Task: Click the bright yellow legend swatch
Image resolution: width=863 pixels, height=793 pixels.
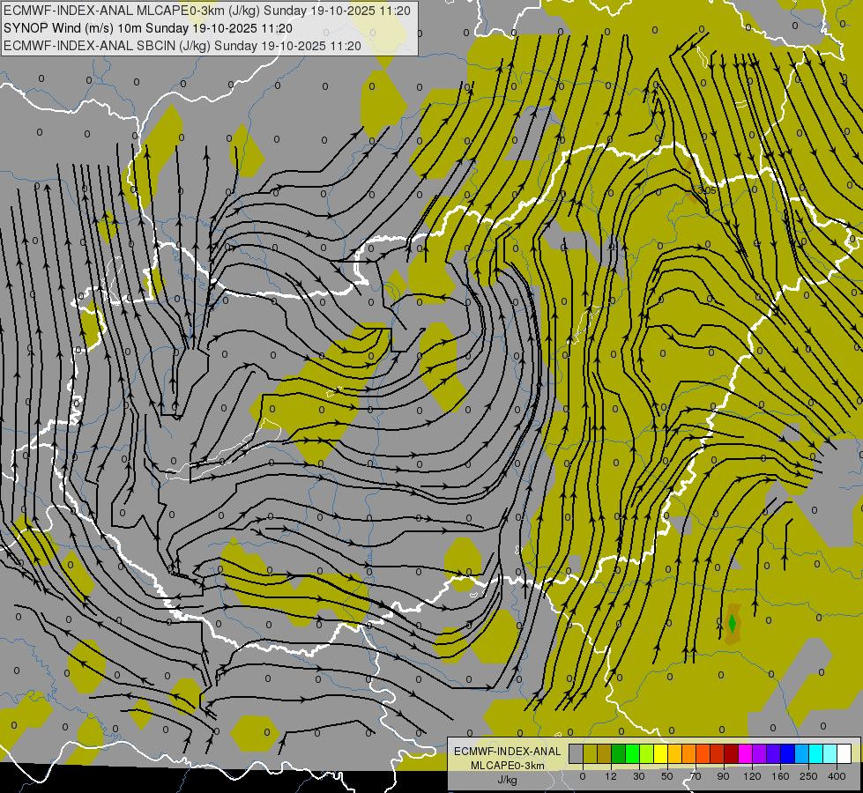Action: 661,753
